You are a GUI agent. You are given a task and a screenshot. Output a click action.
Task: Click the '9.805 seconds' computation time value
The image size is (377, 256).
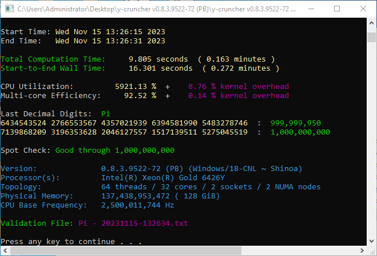pos(158,59)
